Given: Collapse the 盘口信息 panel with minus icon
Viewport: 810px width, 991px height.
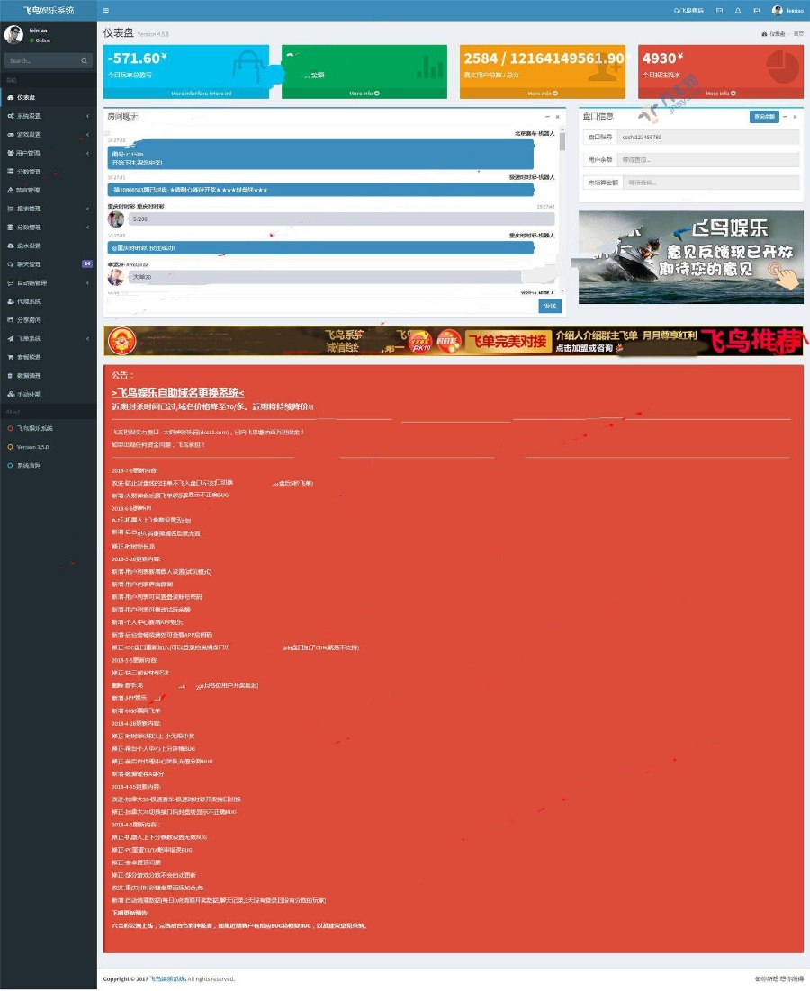Looking at the screenshot, I should [785, 117].
